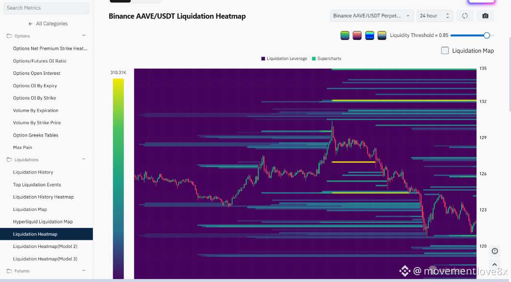
Task: Open Volume By Strike Price metric
Action: tap(37, 122)
